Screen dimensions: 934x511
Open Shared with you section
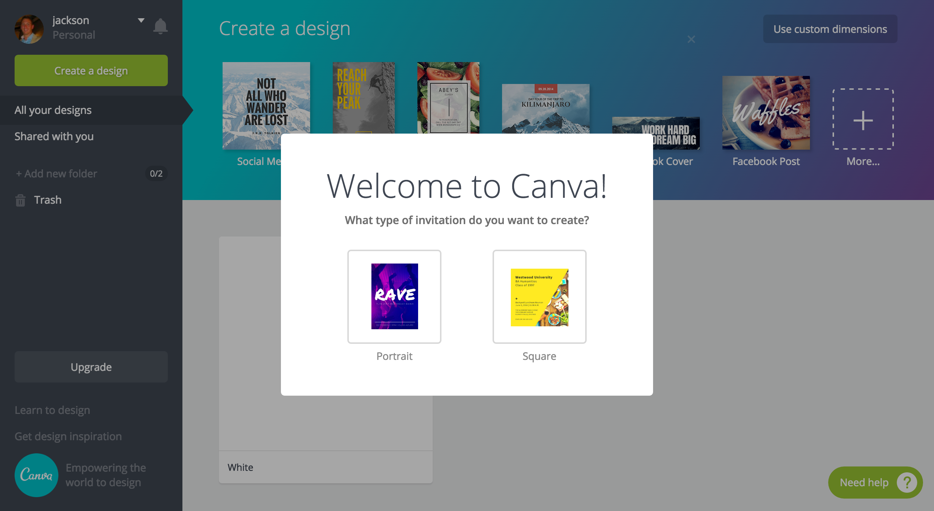54,136
